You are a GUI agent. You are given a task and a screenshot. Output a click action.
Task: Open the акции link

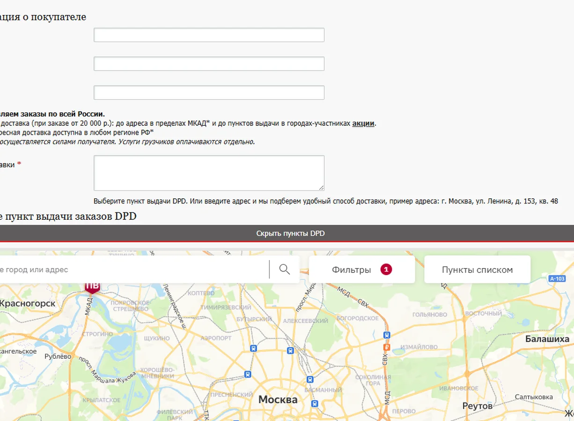[x=363, y=123]
